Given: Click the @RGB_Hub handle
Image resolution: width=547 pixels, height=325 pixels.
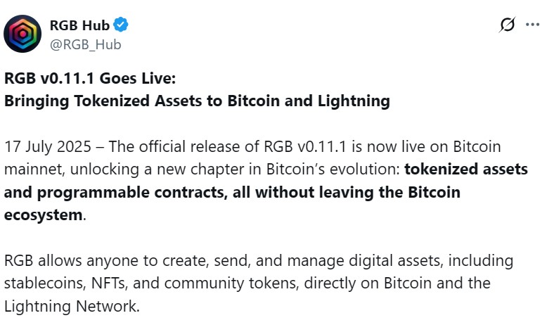Looking at the screenshot, I should 85,44.
